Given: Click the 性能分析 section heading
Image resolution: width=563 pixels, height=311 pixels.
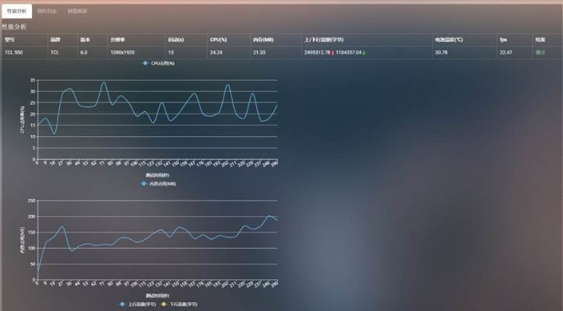Looking at the screenshot, I should coord(13,26).
